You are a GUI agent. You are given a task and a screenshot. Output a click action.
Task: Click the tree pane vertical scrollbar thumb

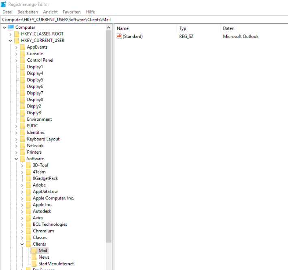[x=109, y=137]
